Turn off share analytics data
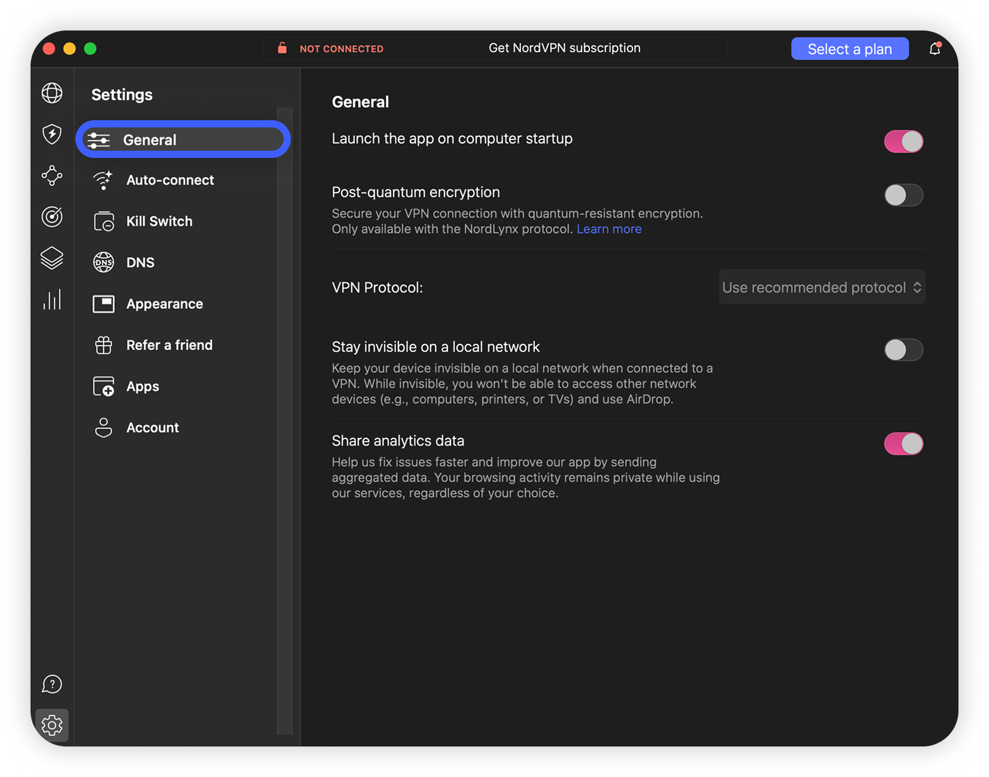The image size is (989, 777). (x=903, y=444)
